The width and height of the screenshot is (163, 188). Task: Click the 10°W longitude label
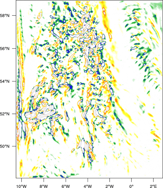(x=22, y=186)
